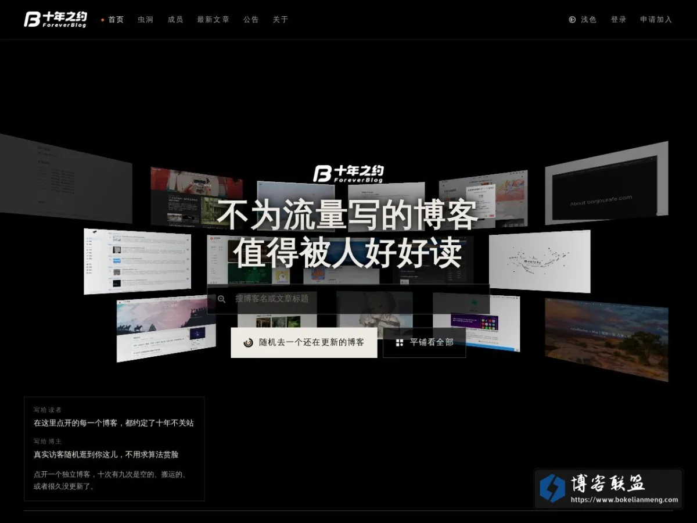This screenshot has height=523, width=697.
Task: Click the 登录 login link
Action: pos(619,20)
